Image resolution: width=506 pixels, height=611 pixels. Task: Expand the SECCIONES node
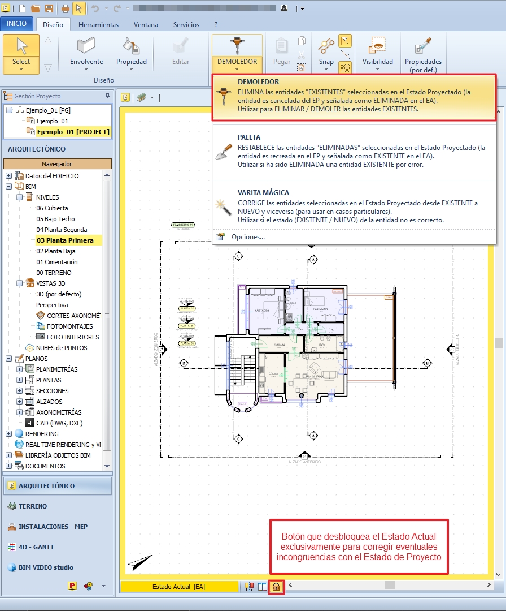pos(19,390)
